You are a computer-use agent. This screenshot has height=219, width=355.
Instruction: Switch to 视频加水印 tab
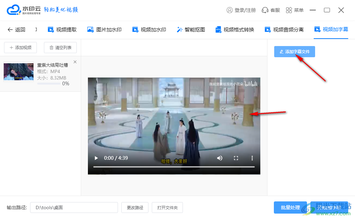click(149, 30)
